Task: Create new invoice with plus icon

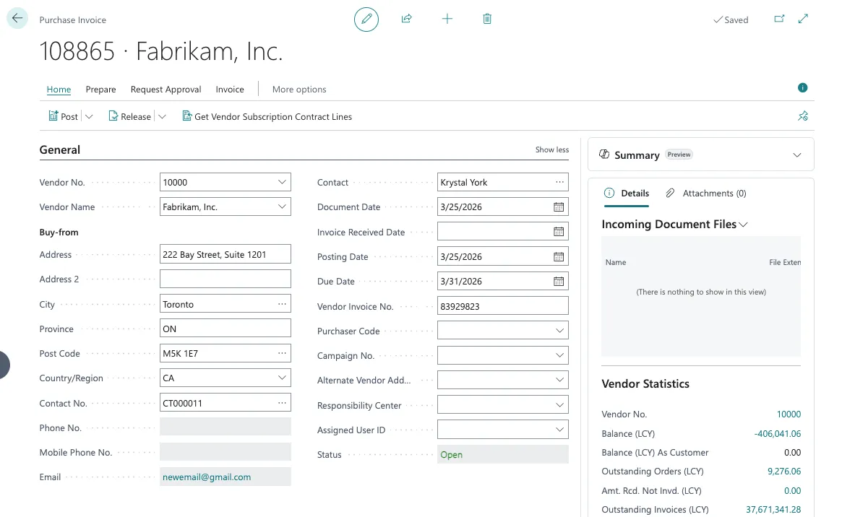Action: point(447,19)
